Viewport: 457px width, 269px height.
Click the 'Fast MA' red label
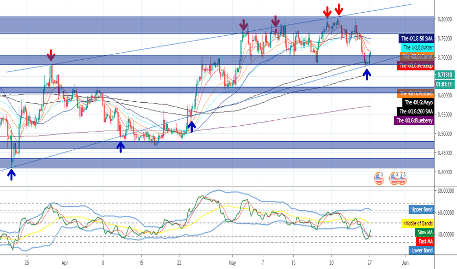pyautogui.click(x=425, y=242)
